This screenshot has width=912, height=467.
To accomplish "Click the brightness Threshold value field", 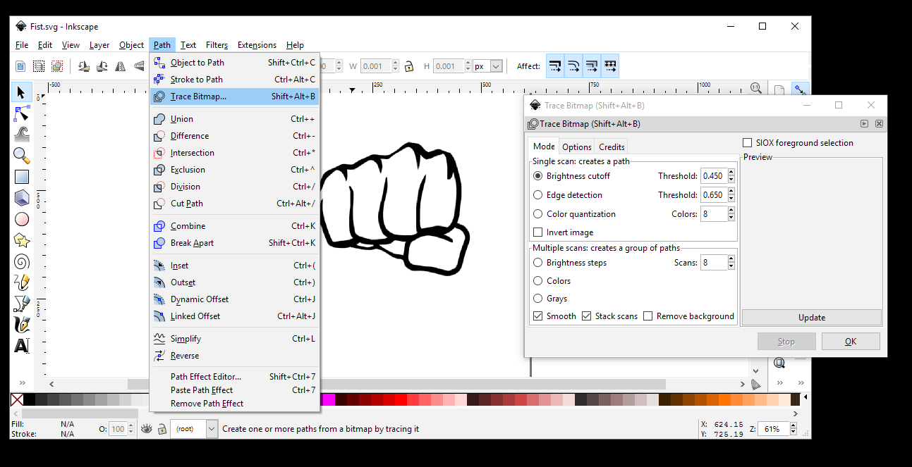I will [713, 175].
